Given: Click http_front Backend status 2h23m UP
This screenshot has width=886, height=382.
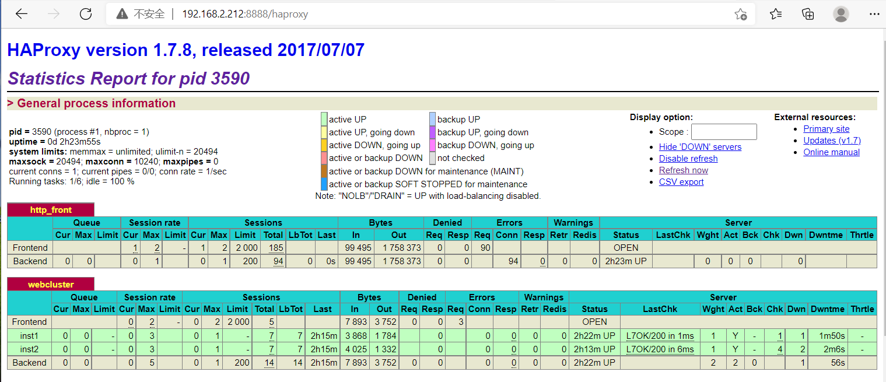Looking at the screenshot, I should click(626, 261).
